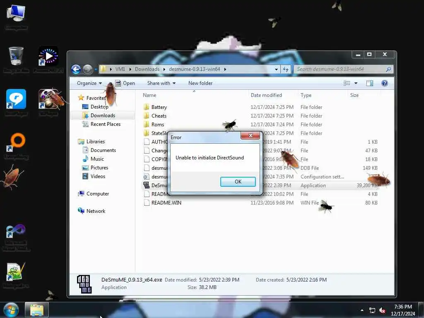The height and width of the screenshot is (318, 424).
Task: Select the Notepad++ desktop shortcut
Action: 16,275
